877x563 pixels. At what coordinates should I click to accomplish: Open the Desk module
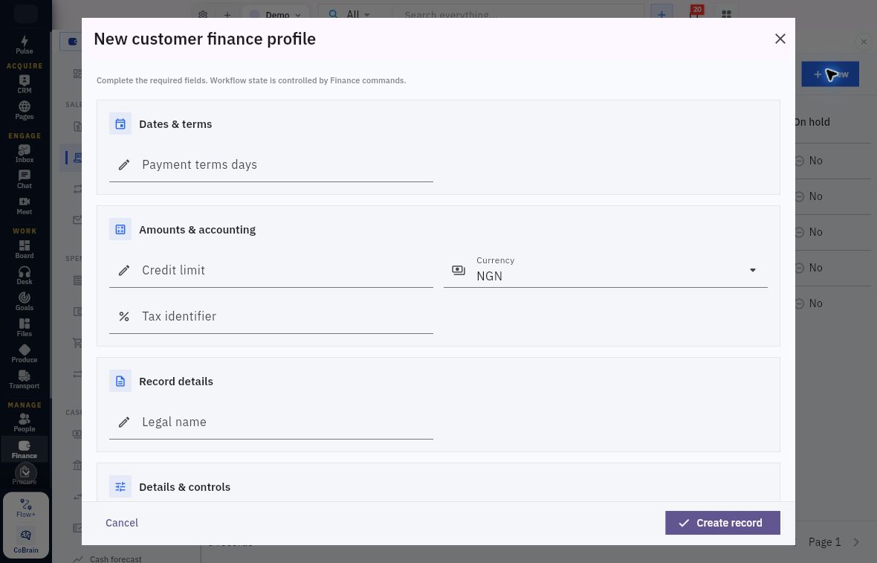tap(24, 275)
